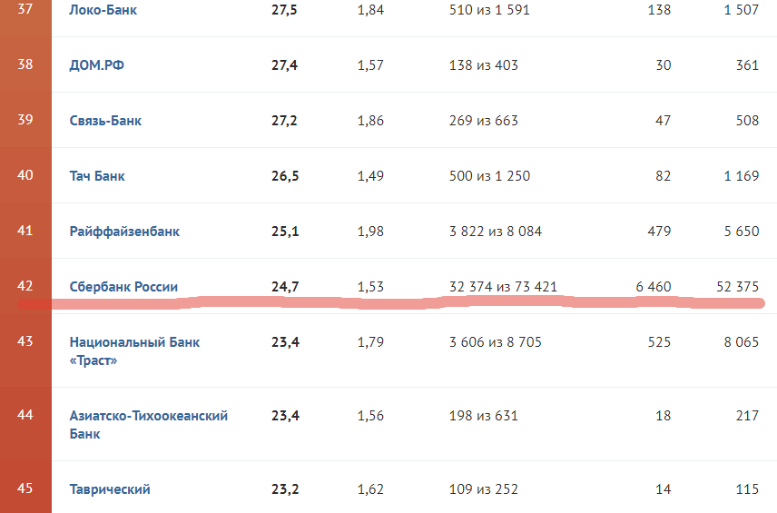Select rank number 42

click(x=25, y=286)
